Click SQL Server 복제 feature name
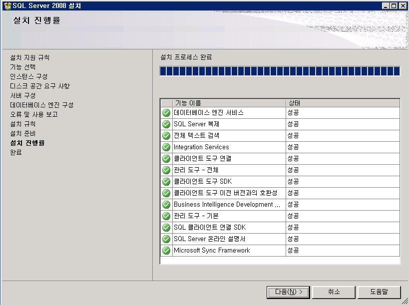Screen dimensions: 409x305 (196, 124)
